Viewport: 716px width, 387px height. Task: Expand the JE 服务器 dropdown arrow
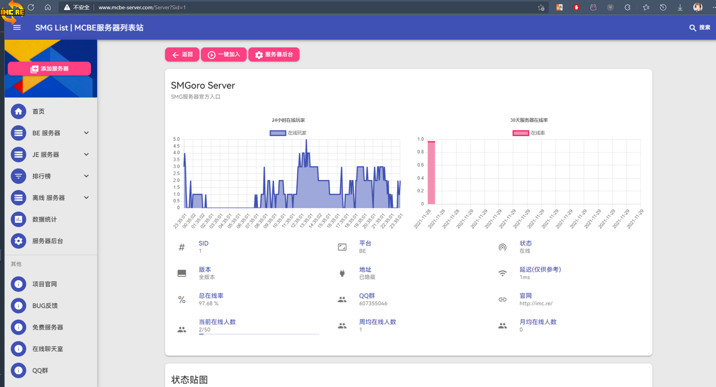tap(86, 154)
